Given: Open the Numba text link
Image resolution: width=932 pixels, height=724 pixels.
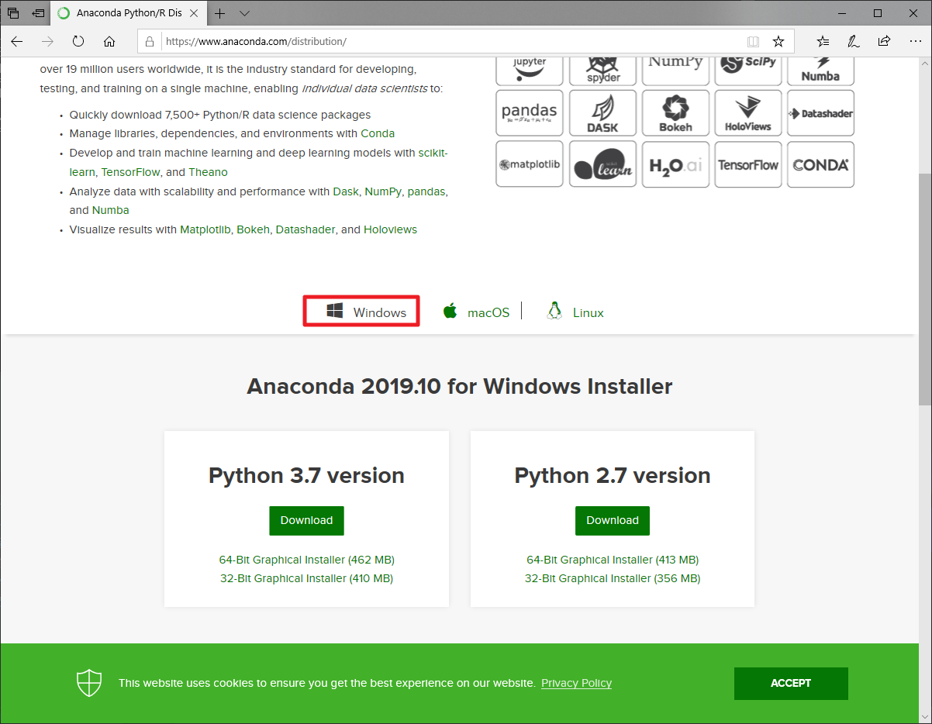Looking at the screenshot, I should point(110,210).
